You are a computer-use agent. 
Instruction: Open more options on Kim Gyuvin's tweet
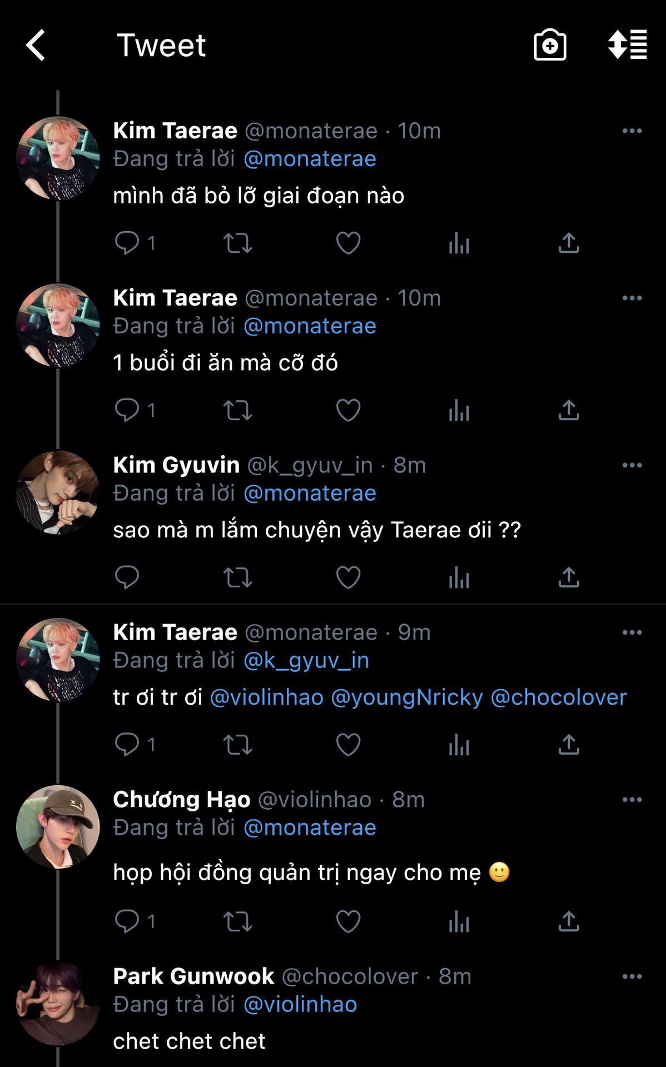[632, 465]
